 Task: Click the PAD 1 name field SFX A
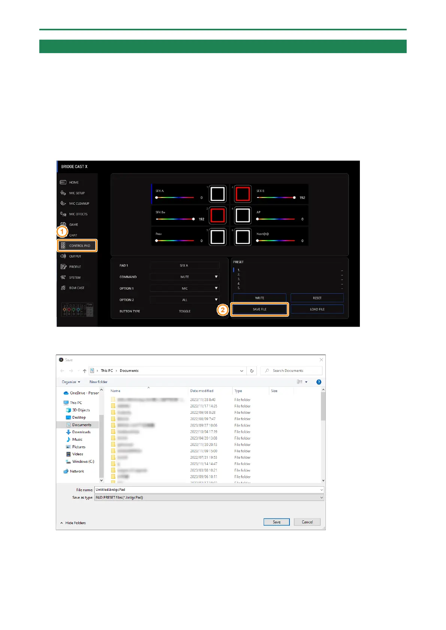[185, 266]
